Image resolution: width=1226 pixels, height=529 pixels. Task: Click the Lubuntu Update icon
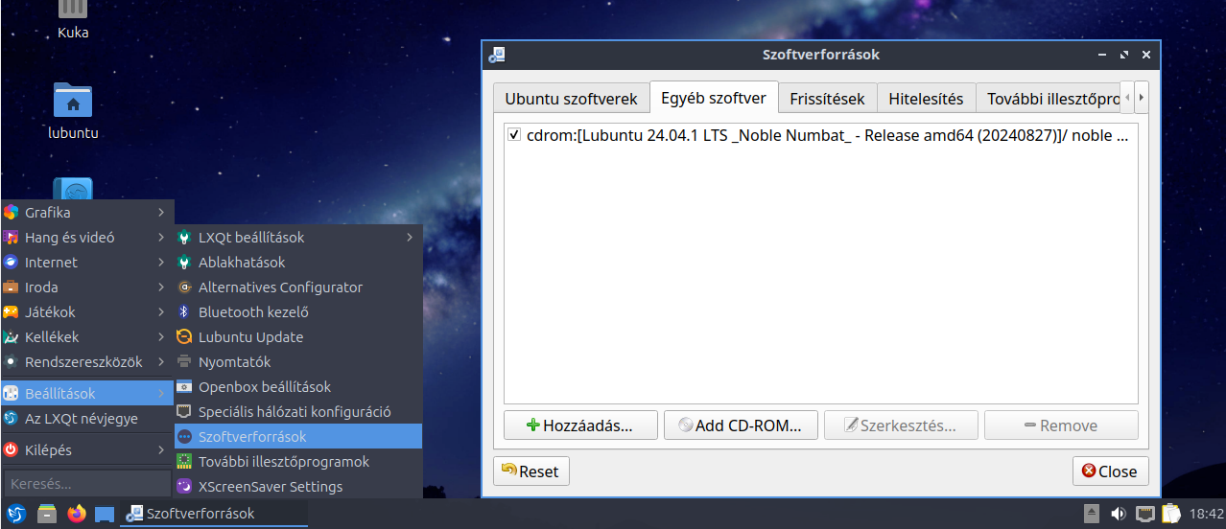click(185, 337)
